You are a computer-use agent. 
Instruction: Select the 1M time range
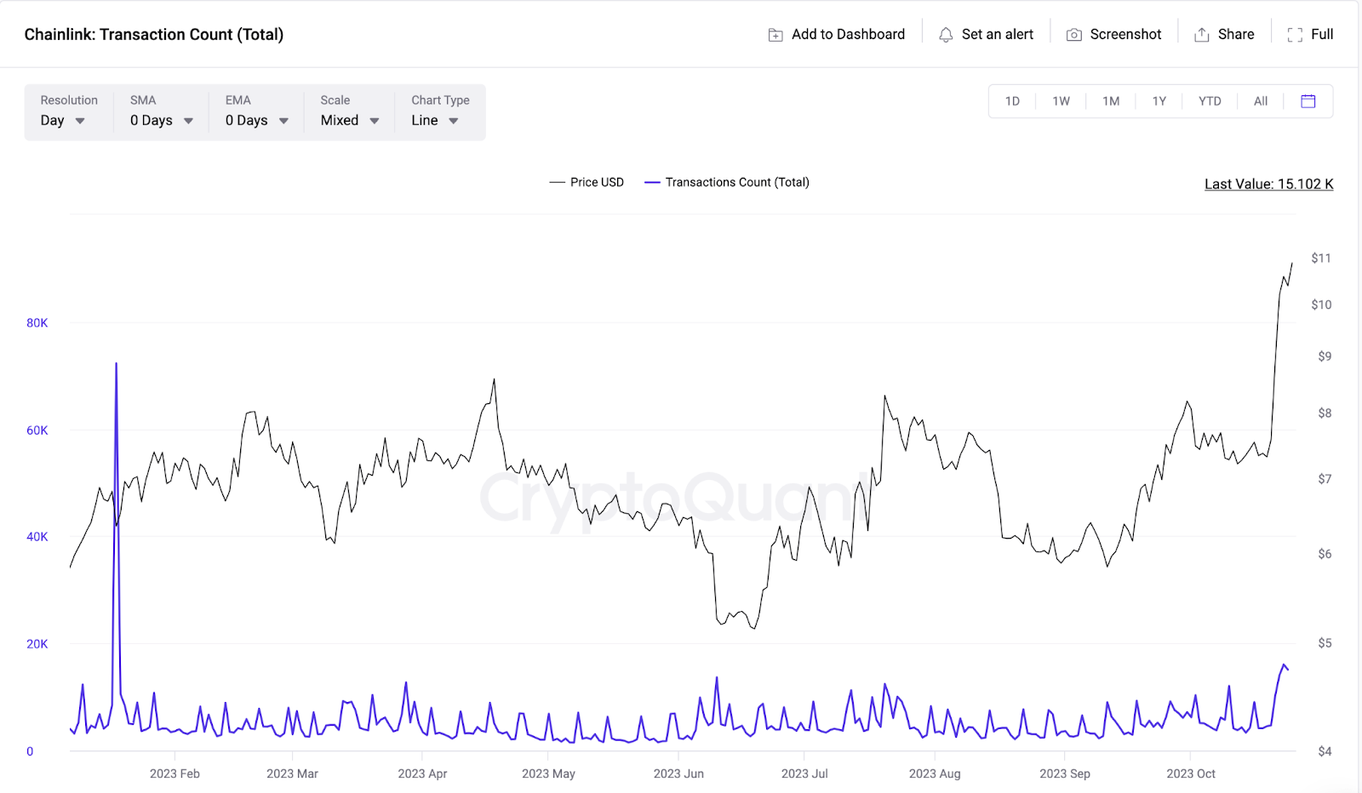(x=1111, y=101)
